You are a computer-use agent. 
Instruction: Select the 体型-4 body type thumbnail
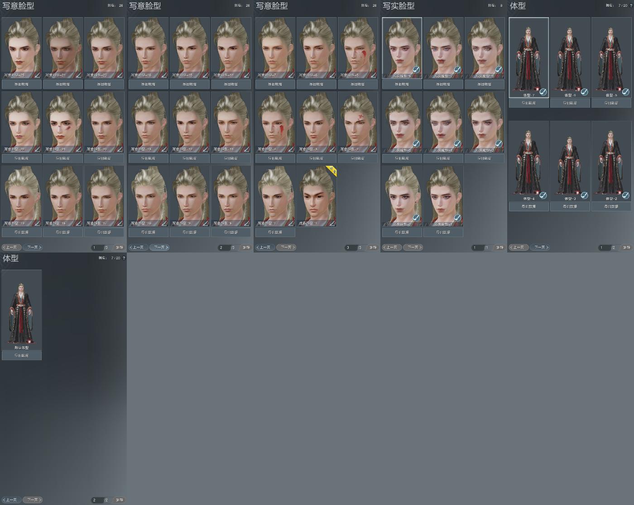[x=529, y=161]
